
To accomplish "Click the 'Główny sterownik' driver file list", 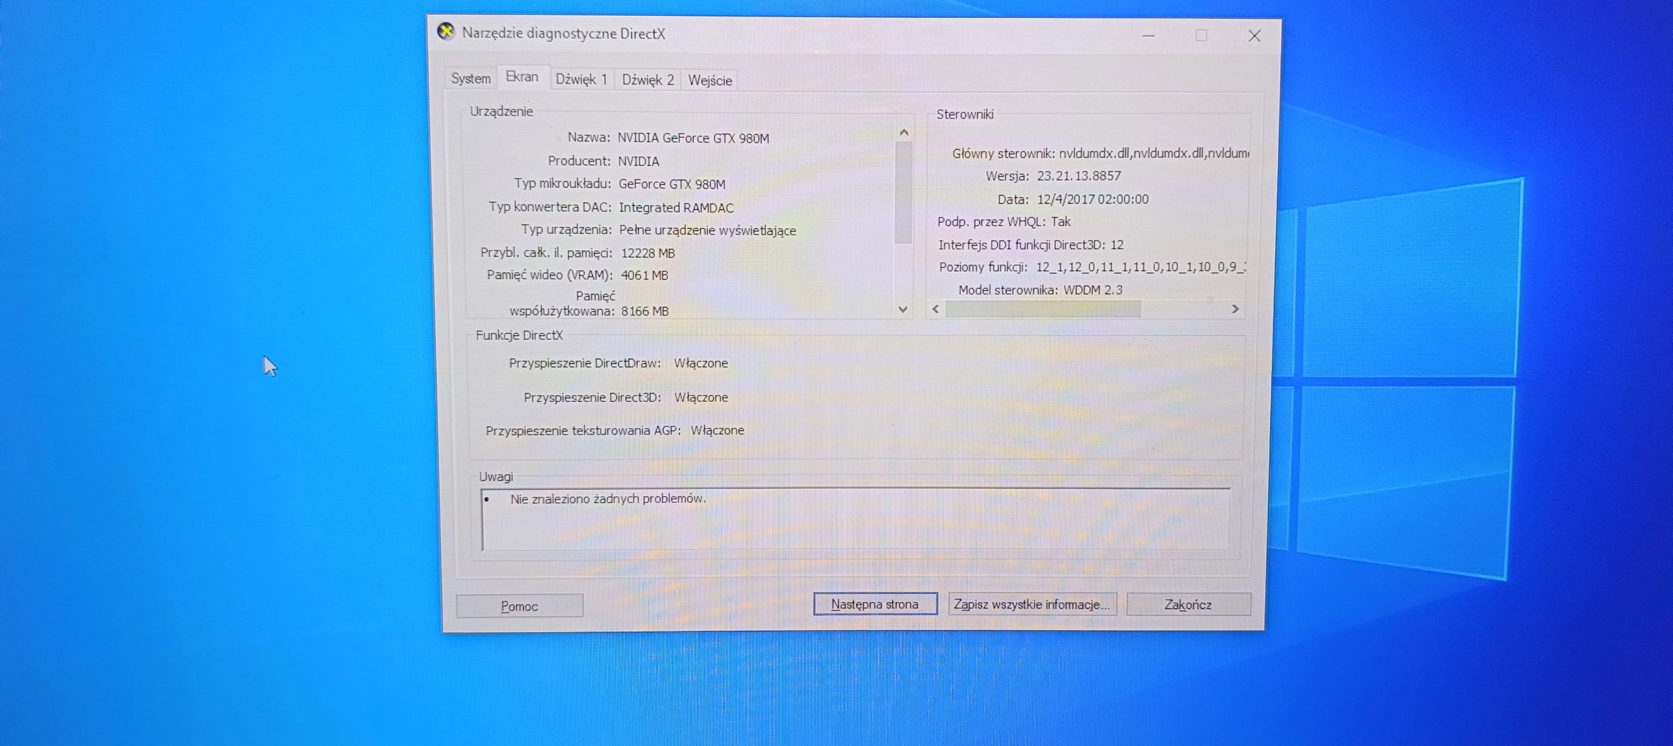I will tap(1154, 153).
